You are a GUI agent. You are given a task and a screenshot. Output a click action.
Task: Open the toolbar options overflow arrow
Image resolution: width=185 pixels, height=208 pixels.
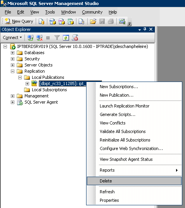click(x=130, y=24)
